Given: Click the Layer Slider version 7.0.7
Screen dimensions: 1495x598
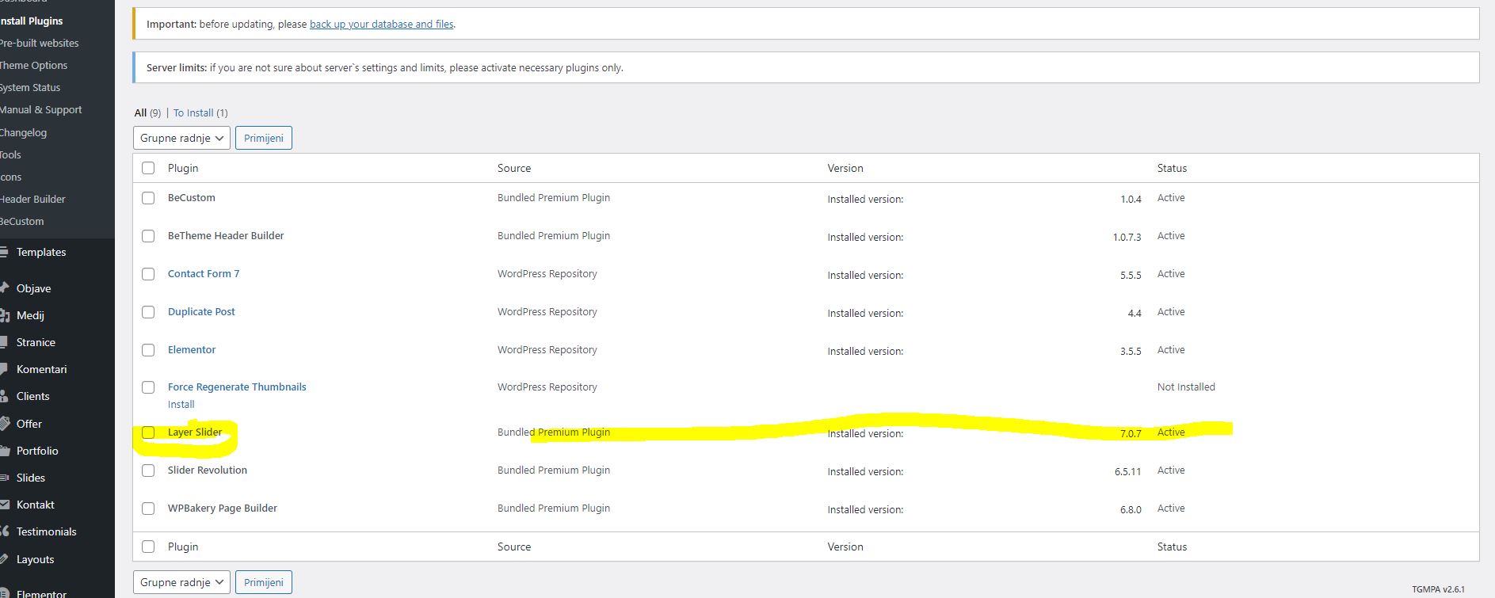Looking at the screenshot, I should click(1131, 433).
